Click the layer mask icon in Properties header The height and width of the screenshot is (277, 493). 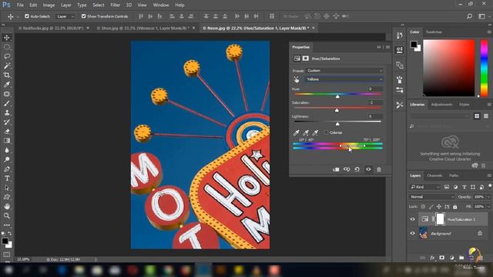pyautogui.click(x=306, y=58)
